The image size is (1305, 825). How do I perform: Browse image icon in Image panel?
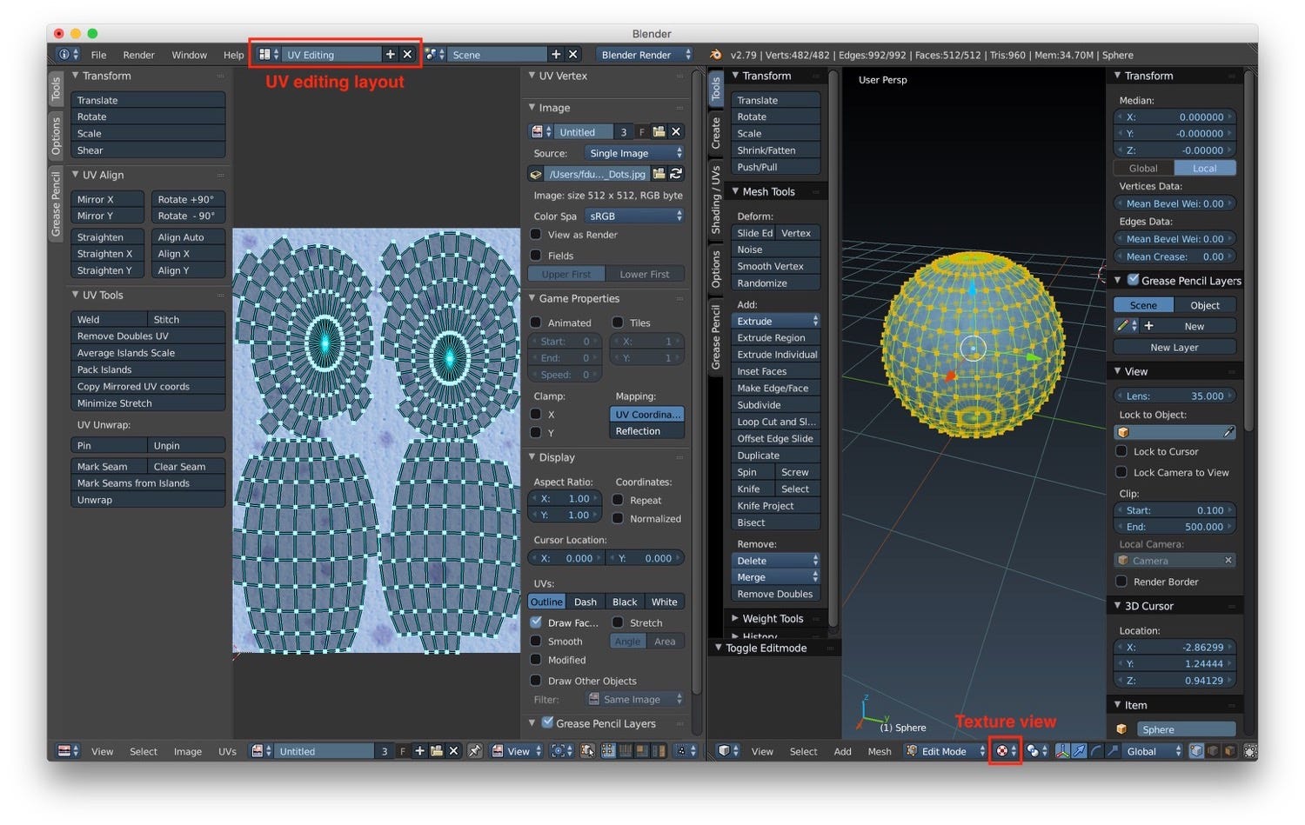(541, 132)
